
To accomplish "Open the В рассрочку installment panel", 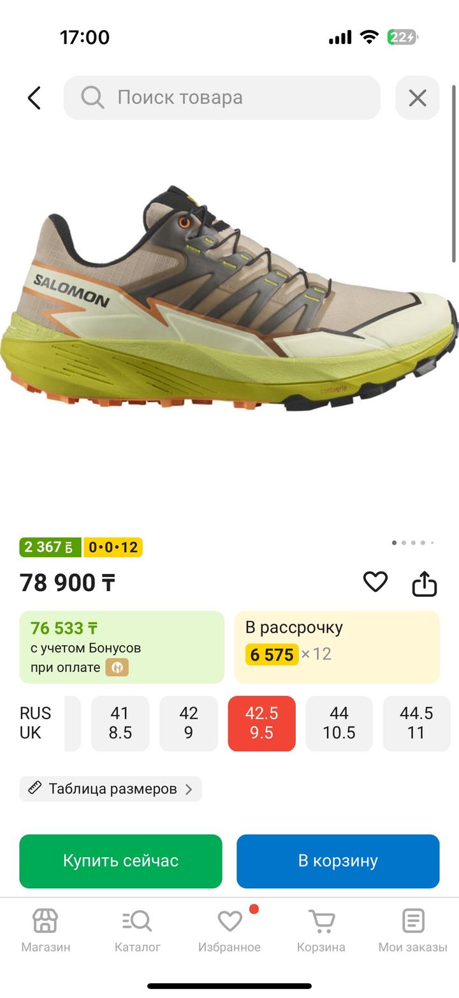I will (337, 647).
